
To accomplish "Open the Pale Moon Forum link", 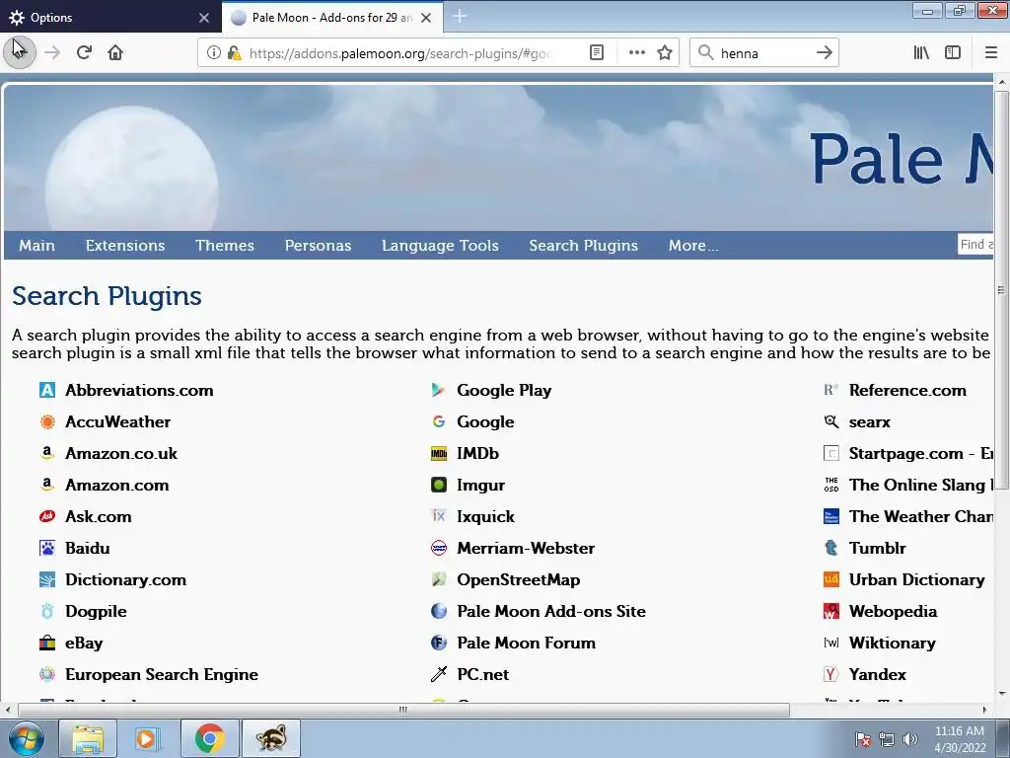I will tap(527, 643).
